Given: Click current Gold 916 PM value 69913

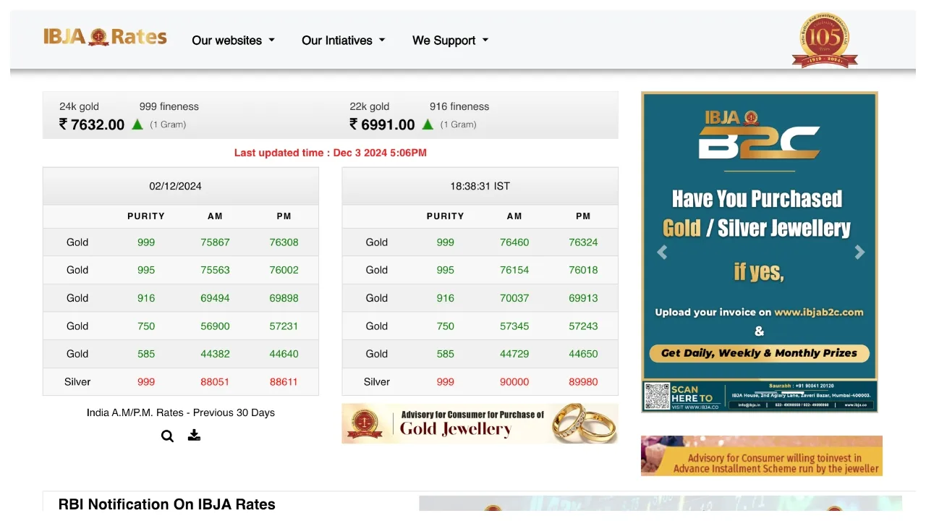Looking at the screenshot, I should (x=583, y=298).
